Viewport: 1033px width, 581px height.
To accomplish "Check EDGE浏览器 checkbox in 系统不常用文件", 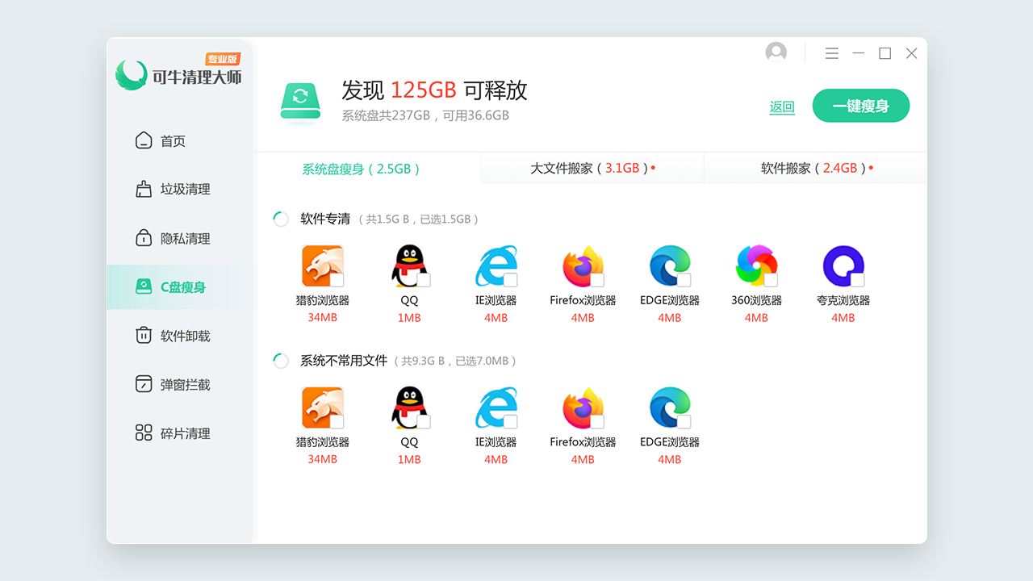I will pos(684,421).
